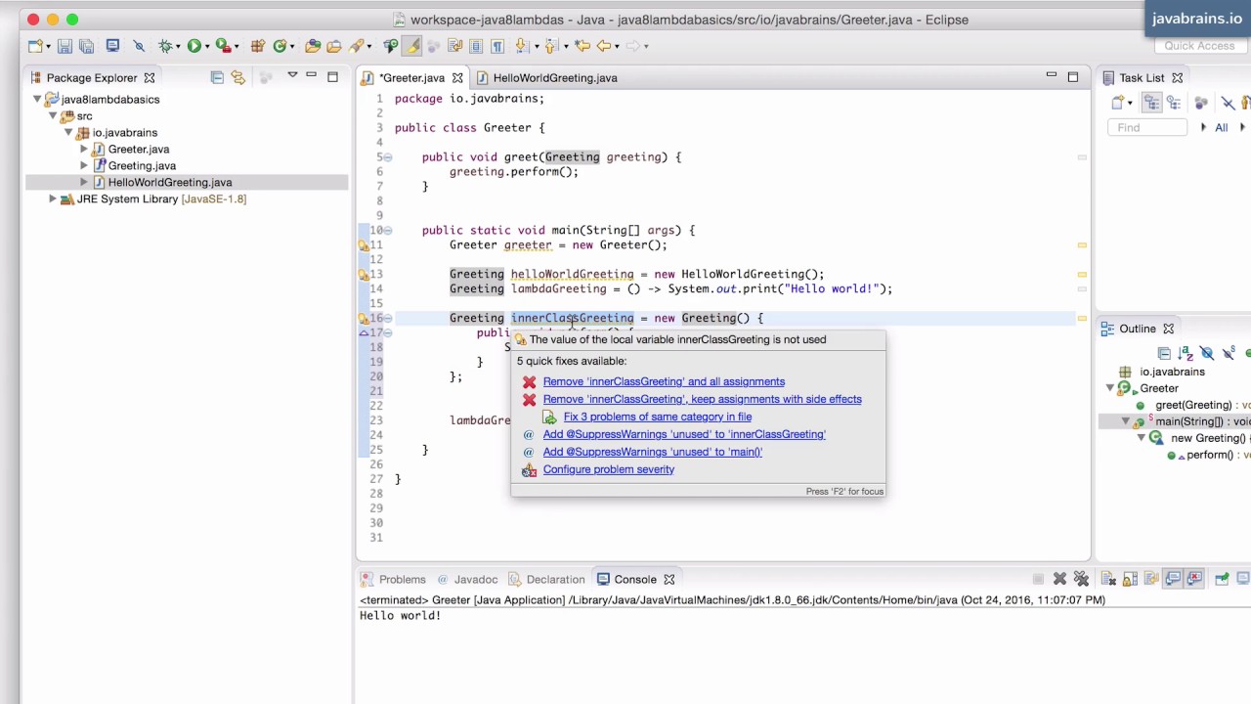Click the Debug bug icon
1251x704 pixels.
click(165, 46)
